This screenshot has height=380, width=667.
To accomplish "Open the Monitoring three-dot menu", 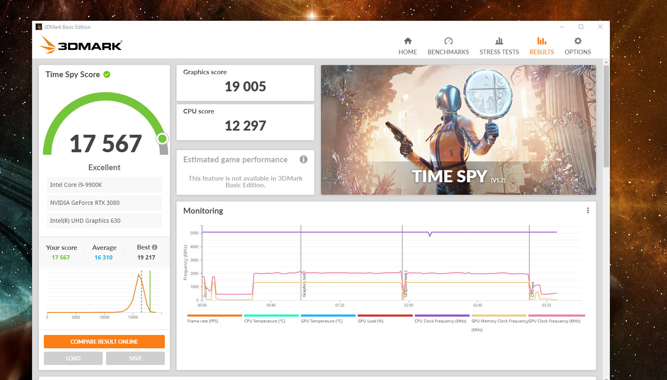I will pos(588,211).
